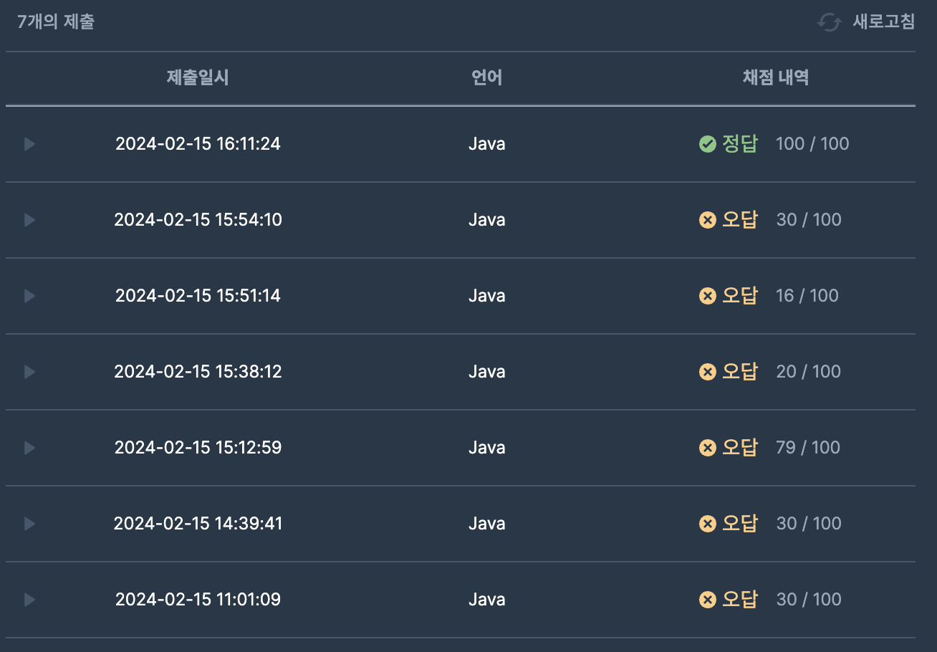Click the refresh arrows icon

tap(829, 22)
